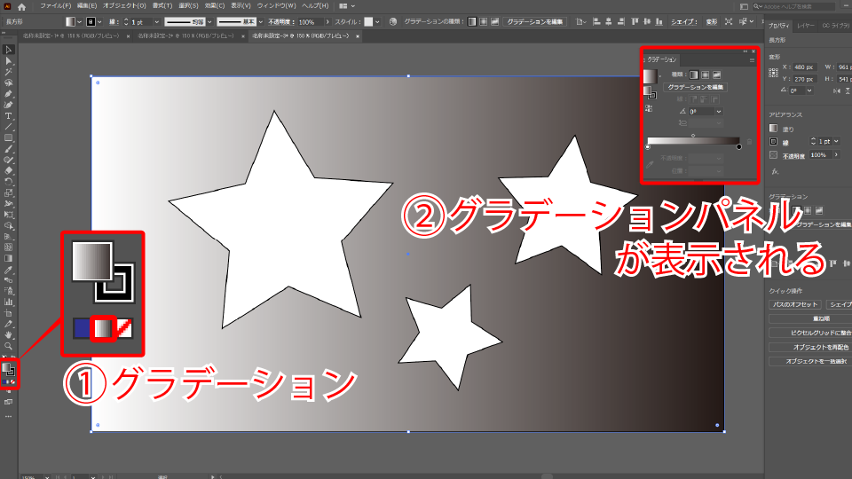Click the Home icon in title bar
Screen dimensions: 852x479
(21, 6)
